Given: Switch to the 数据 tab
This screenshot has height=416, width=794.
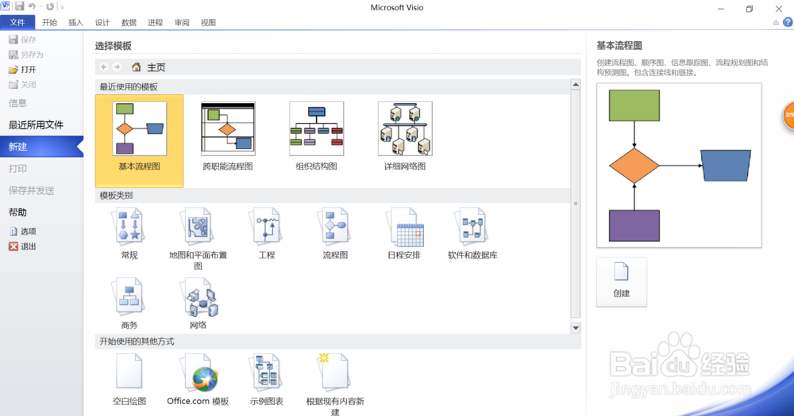Looking at the screenshot, I should (129, 22).
